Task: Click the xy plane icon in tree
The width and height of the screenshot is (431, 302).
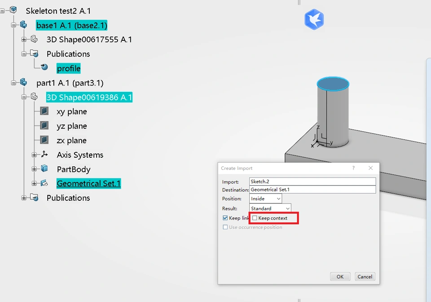Action: pyautogui.click(x=44, y=112)
